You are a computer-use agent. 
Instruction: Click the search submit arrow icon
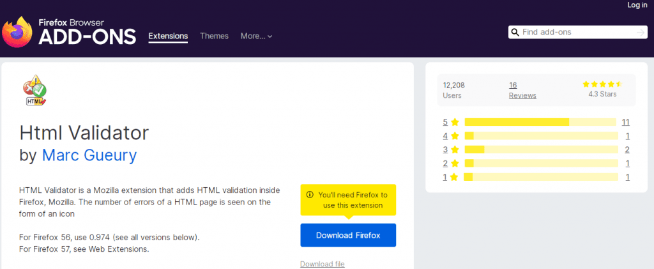(641, 32)
